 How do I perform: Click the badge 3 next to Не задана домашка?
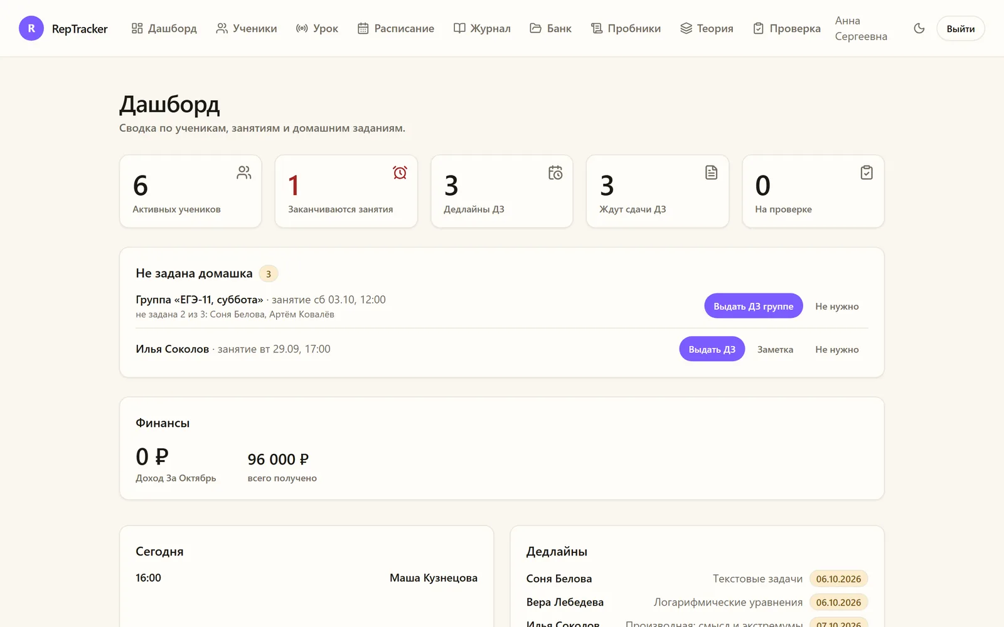click(269, 273)
